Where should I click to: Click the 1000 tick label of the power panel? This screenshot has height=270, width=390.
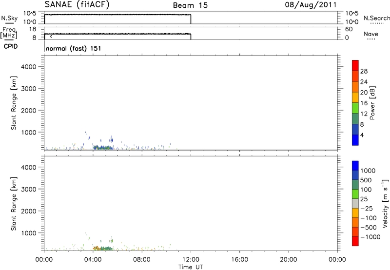pyautogui.click(x=29, y=132)
